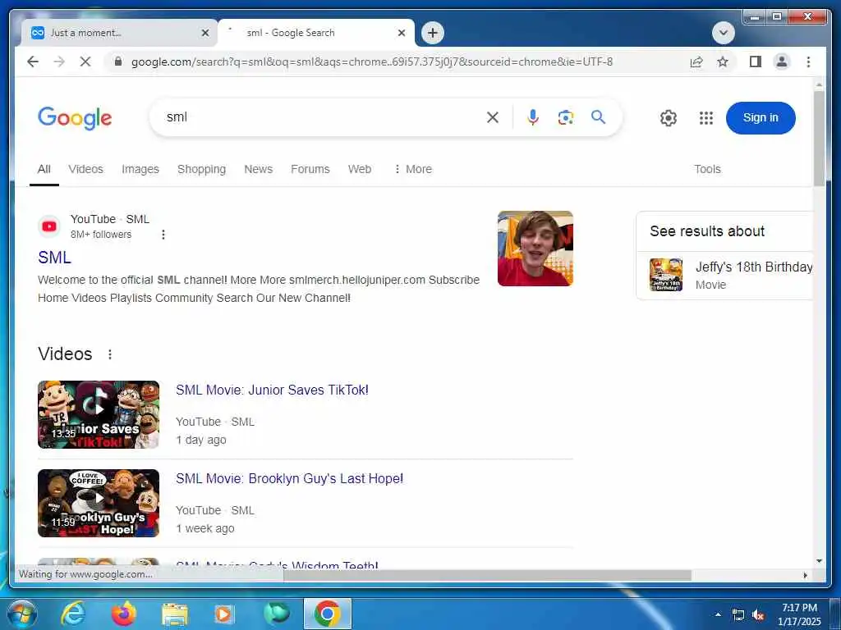Close the 'sml - Google Search' tab

pyautogui.click(x=401, y=33)
